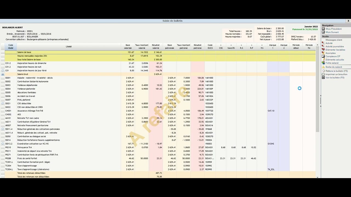Viewport: 351px width, 197px height.
Task: Select Prévoyance TrA row label
Action: pos(24,147)
